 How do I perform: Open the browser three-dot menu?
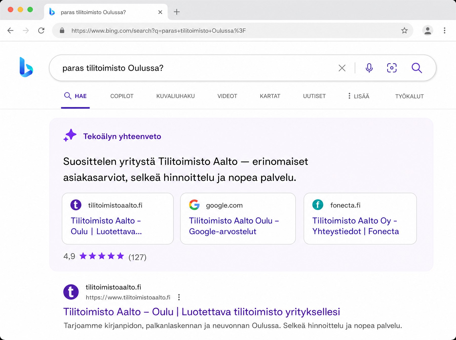(445, 31)
